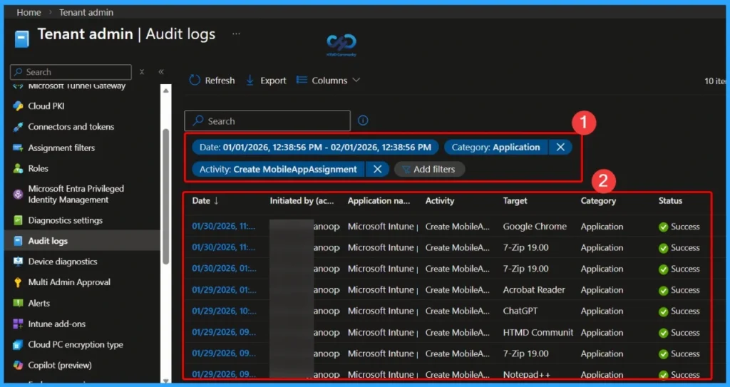The image size is (730, 387).
Task: Click the Target column header
Action: pyautogui.click(x=515, y=201)
